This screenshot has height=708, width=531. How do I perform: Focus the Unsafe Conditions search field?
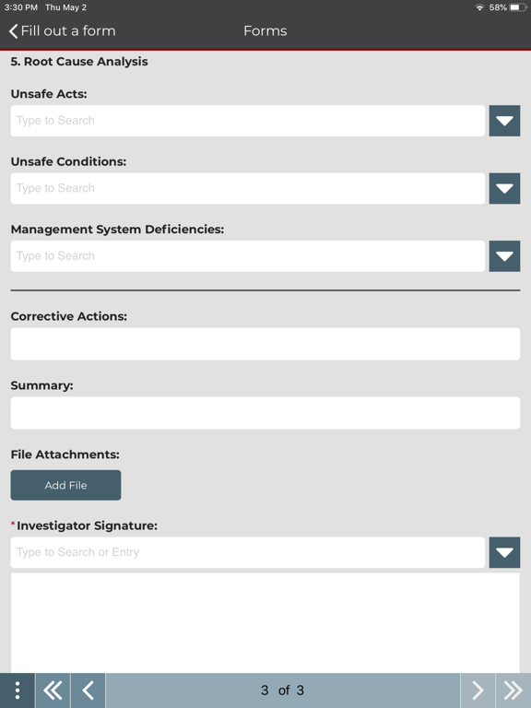pyautogui.click(x=247, y=188)
